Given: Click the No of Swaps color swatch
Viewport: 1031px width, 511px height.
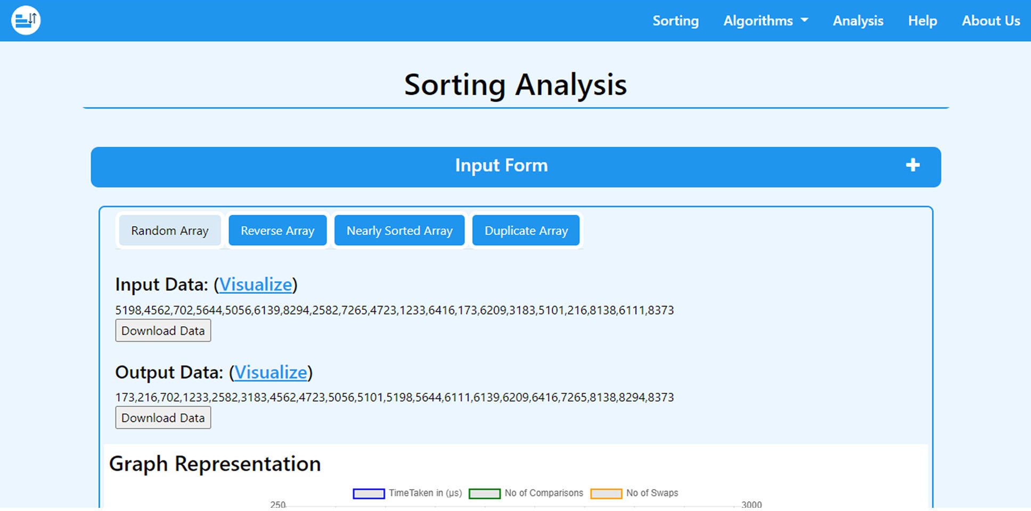Looking at the screenshot, I should [605, 493].
